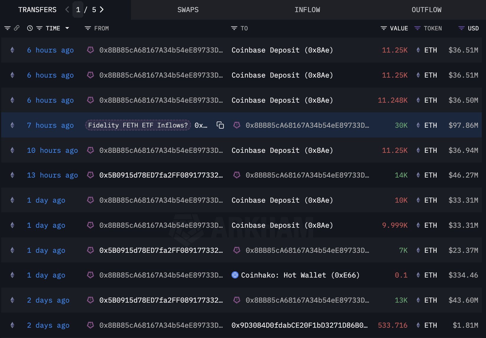Click Ethereum chain icon in 13 hours ago row
Screen dimensions: 486x338
point(12,175)
